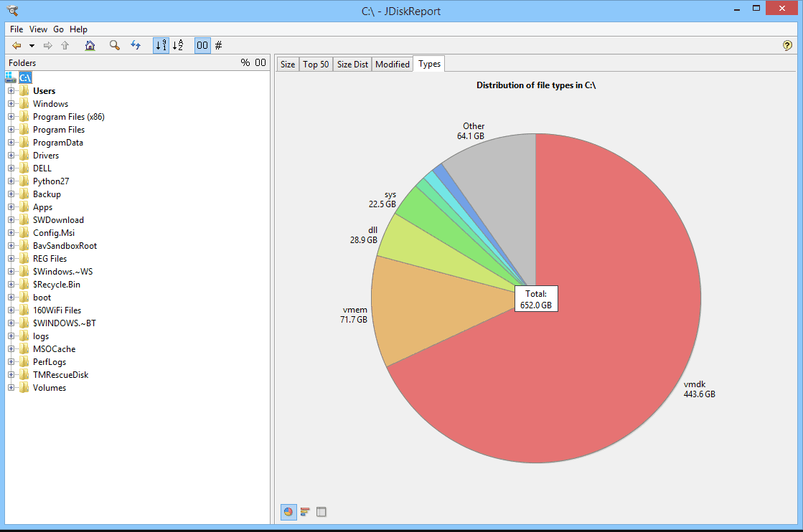Click the Folders panel header label
The height and width of the screenshot is (532, 803).
click(x=22, y=63)
